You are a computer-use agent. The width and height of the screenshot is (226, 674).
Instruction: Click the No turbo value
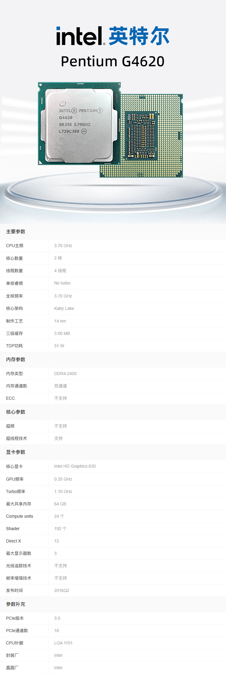(x=62, y=283)
